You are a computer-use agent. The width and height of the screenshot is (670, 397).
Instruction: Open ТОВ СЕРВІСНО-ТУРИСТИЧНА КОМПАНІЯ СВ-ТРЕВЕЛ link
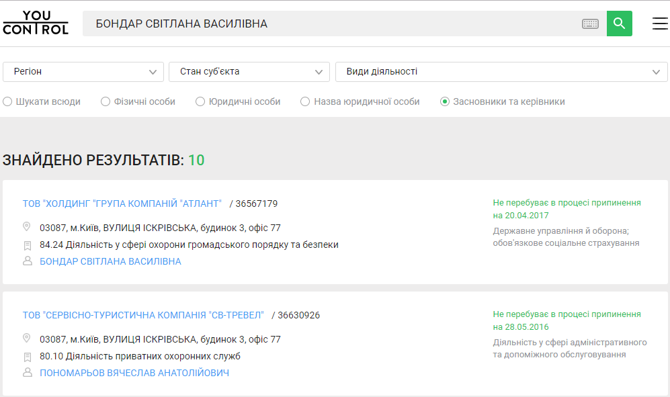click(143, 315)
